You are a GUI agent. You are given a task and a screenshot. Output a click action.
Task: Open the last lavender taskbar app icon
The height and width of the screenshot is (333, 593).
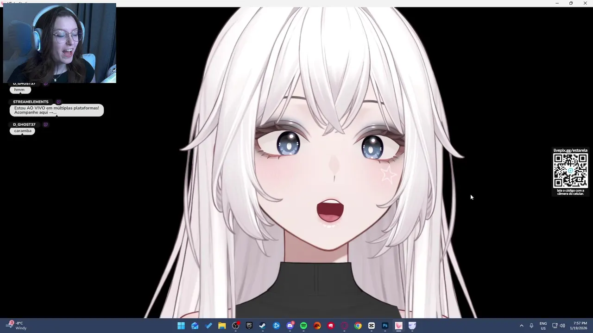(412, 326)
